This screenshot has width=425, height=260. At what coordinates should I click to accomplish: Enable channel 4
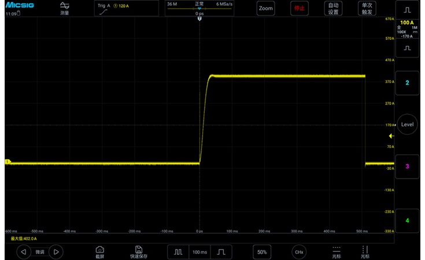click(407, 221)
